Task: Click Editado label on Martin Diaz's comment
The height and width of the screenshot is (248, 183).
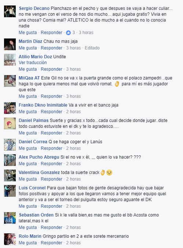Action: tap(92, 48)
